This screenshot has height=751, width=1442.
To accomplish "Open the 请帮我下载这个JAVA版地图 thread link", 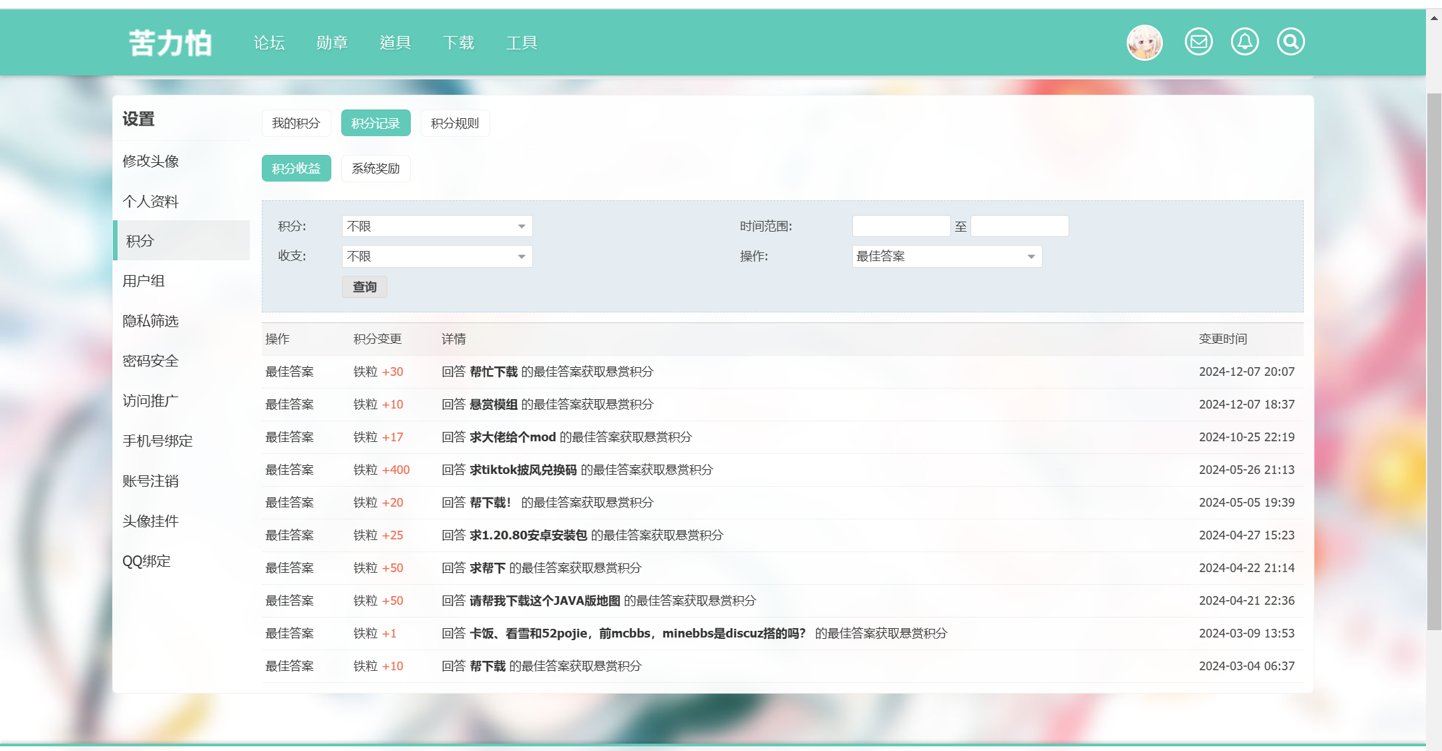I will click(x=545, y=601).
